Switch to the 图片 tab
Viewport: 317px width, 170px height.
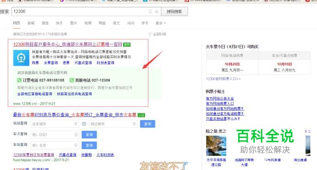(x=74, y=23)
